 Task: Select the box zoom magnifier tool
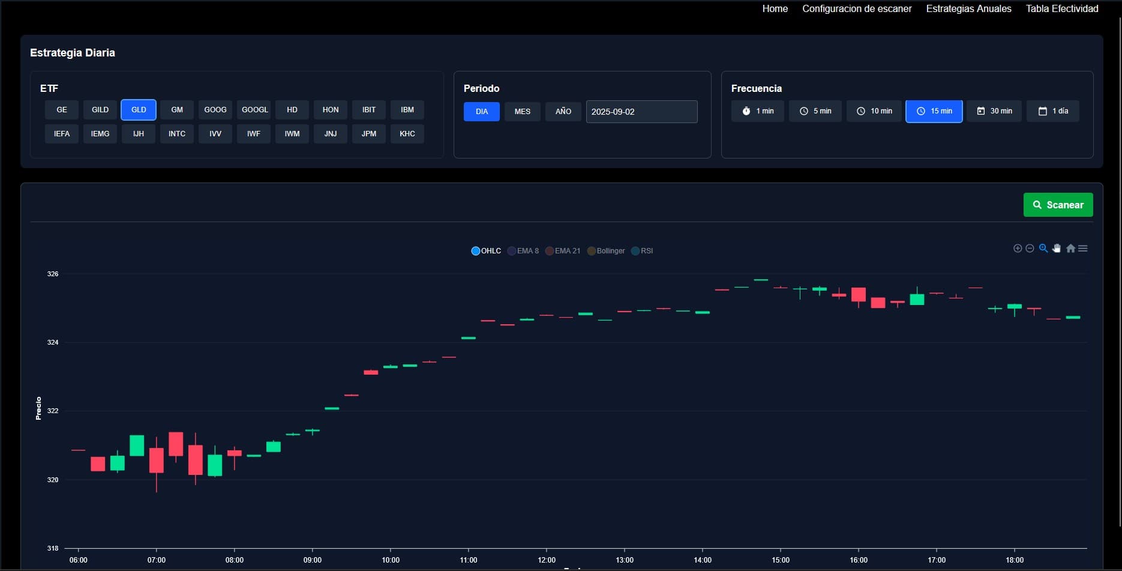point(1043,248)
